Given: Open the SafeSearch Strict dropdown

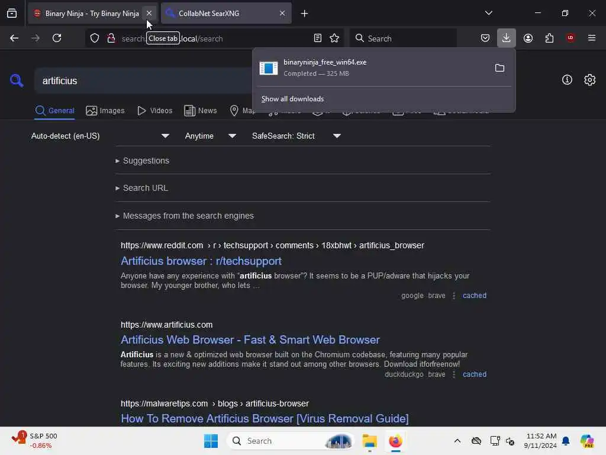Looking at the screenshot, I should (296, 136).
